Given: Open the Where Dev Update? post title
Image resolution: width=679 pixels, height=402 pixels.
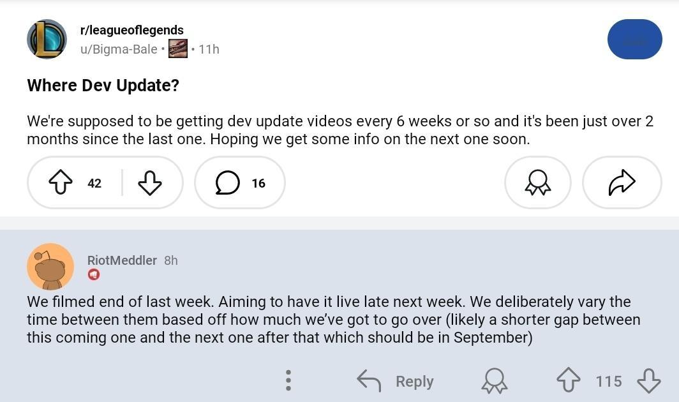Looking at the screenshot, I should tap(103, 86).
